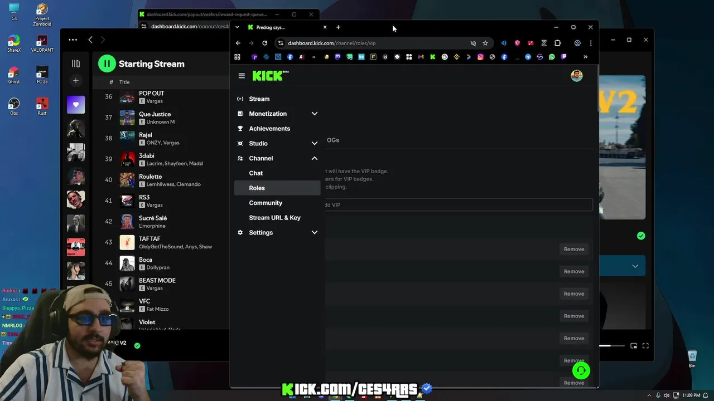Click the green support chat bubble
The width and height of the screenshot is (714, 401).
point(581,370)
